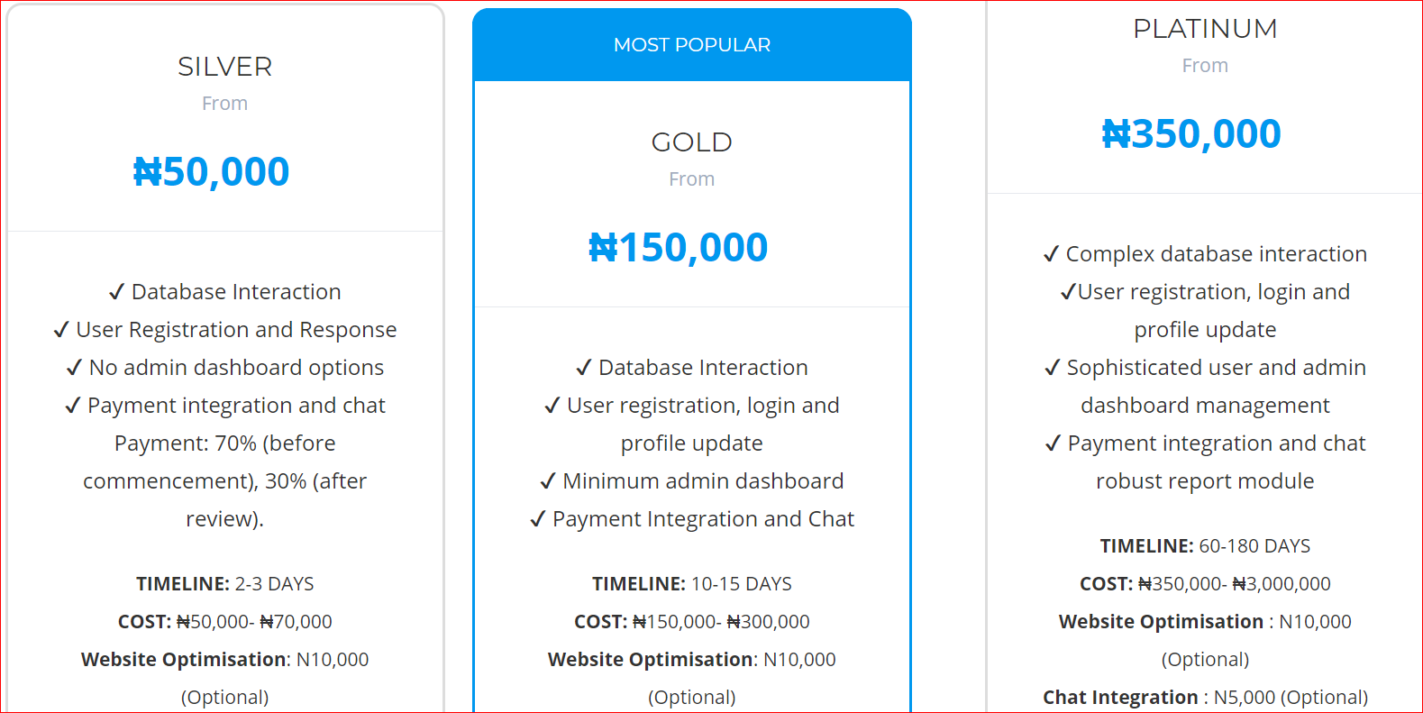
Task: Click the ₦350,000 Platinum price
Action: tap(1190, 133)
